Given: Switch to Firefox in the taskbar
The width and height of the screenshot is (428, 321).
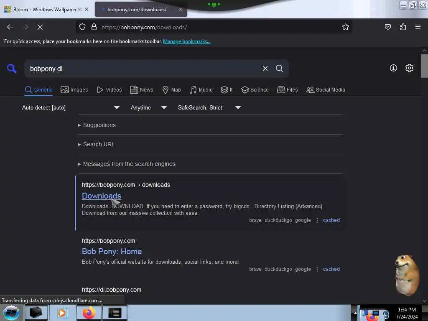Looking at the screenshot, I should point(89,313).
